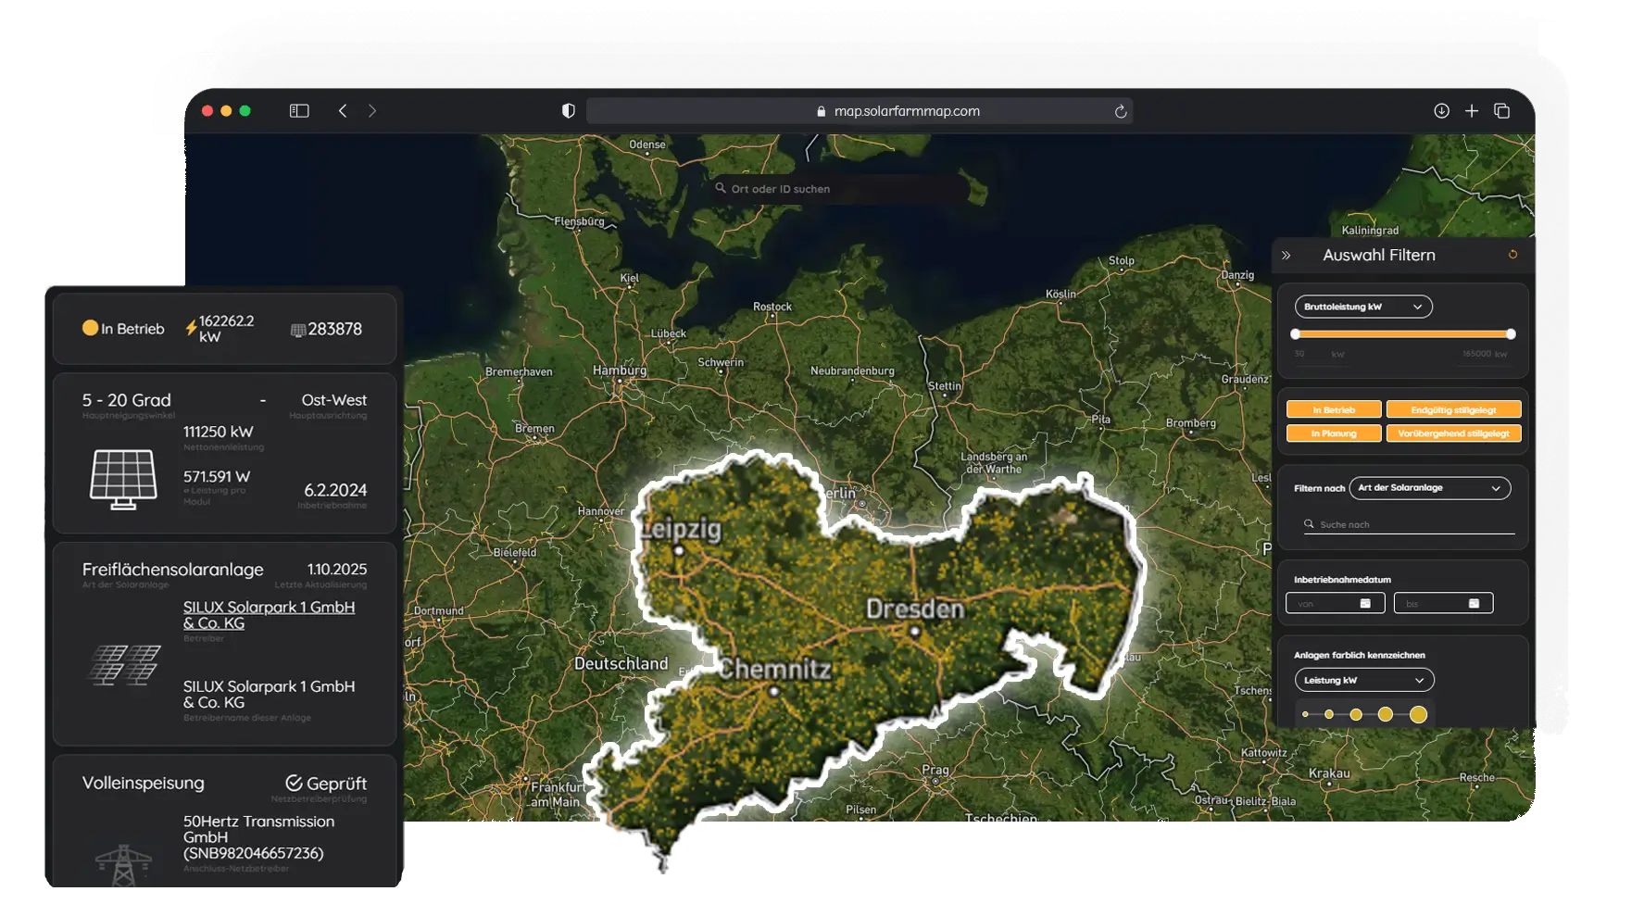Click the filter reset icon beside Auswahl Filtern
Viewport: 1644px width, 904px height.
point(1512,254)
